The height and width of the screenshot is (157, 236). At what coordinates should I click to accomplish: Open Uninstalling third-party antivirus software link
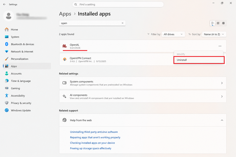(x=94, y=132)
